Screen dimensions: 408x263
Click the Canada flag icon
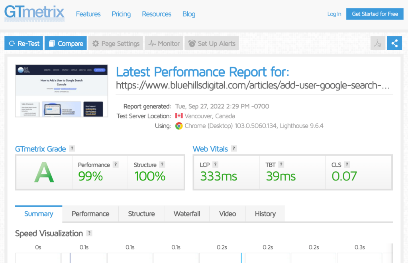(x=179, y=116)
